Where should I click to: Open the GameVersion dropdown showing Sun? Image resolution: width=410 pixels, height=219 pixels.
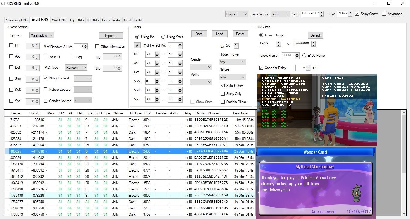tap(280, 14)
